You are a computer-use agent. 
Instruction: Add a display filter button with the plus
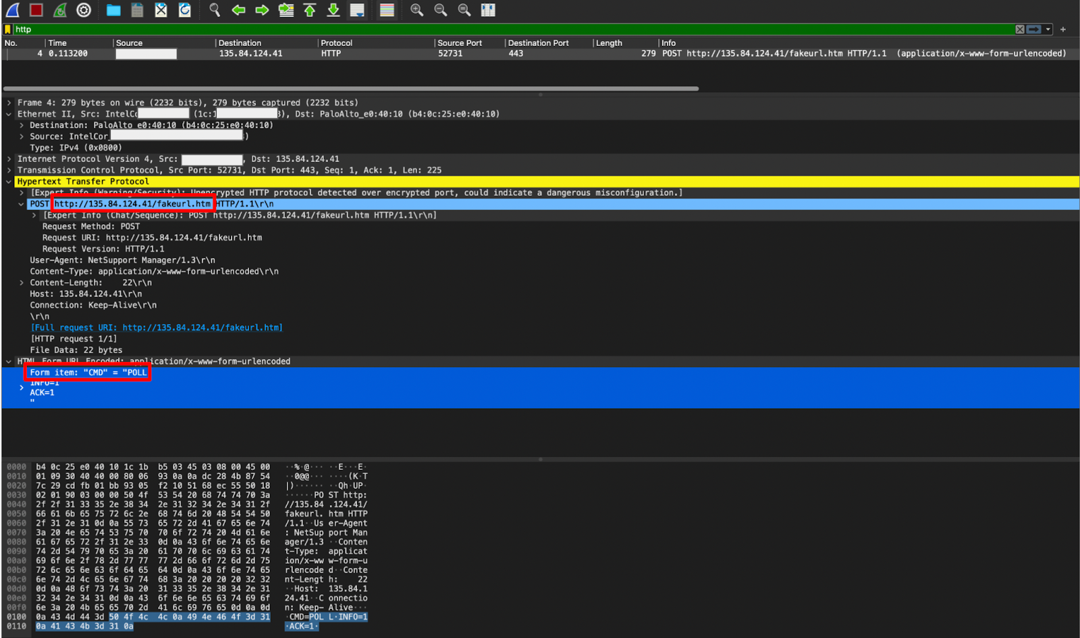point(1063,29)
